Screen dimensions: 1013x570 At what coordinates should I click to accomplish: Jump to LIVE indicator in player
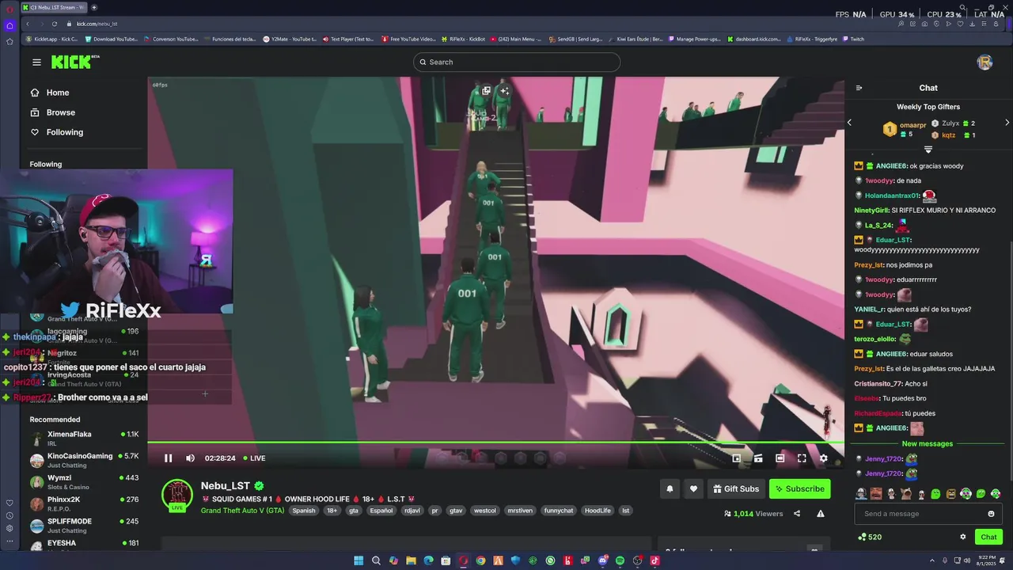(254, 458)
